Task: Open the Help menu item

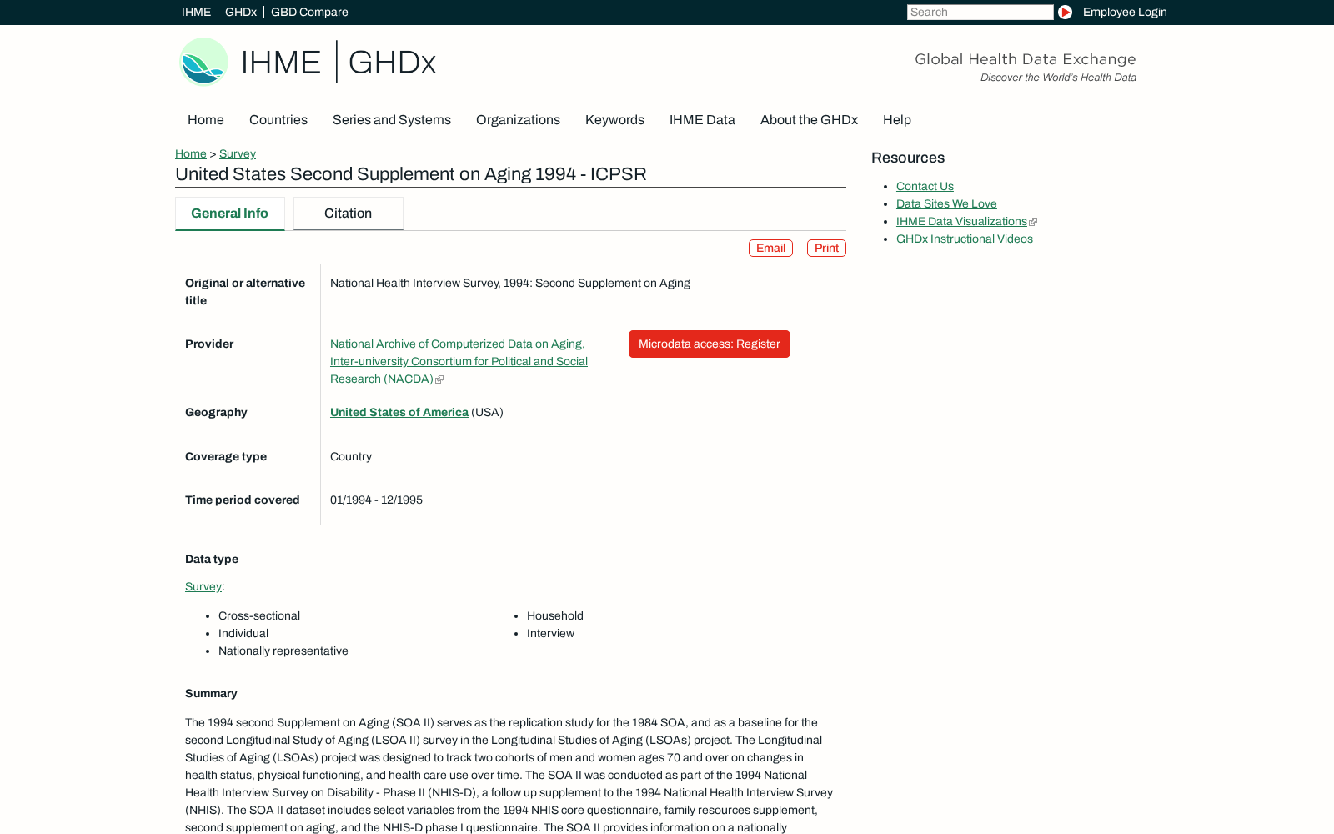Action: (897, 120)
